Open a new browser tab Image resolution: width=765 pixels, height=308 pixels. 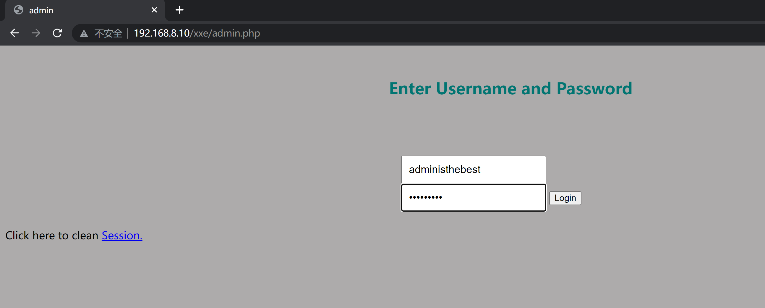point(179,10)
